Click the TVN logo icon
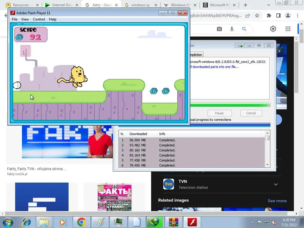Screen dimensions: 304x228 click(x=169, y=184)
